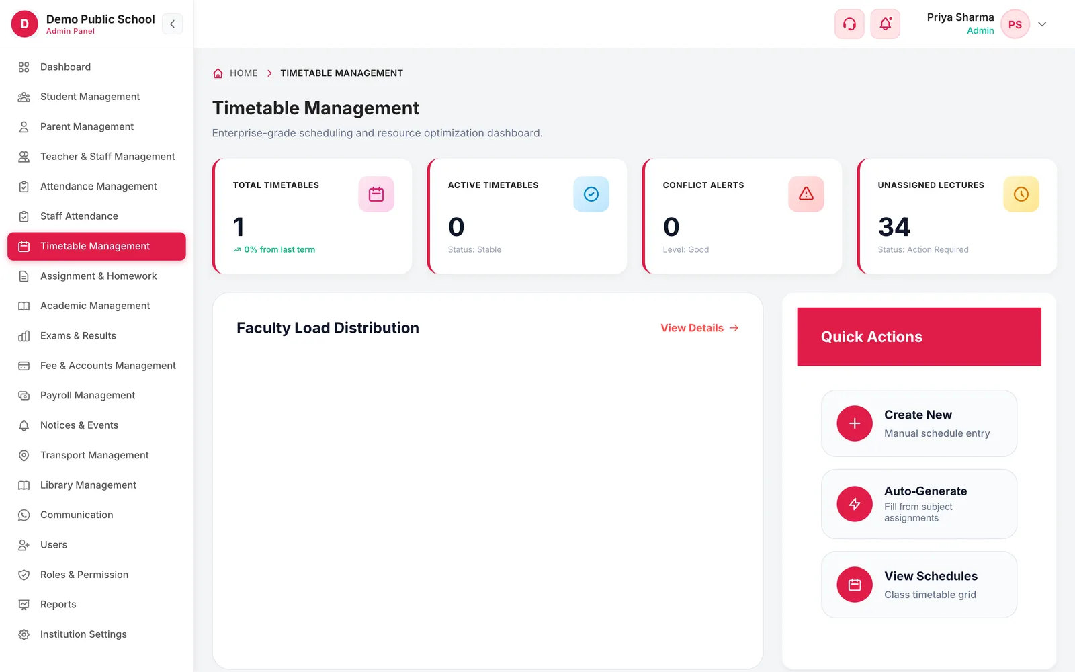Click '0% from last term' text
1075x672 pixels.
click(279, 249)
